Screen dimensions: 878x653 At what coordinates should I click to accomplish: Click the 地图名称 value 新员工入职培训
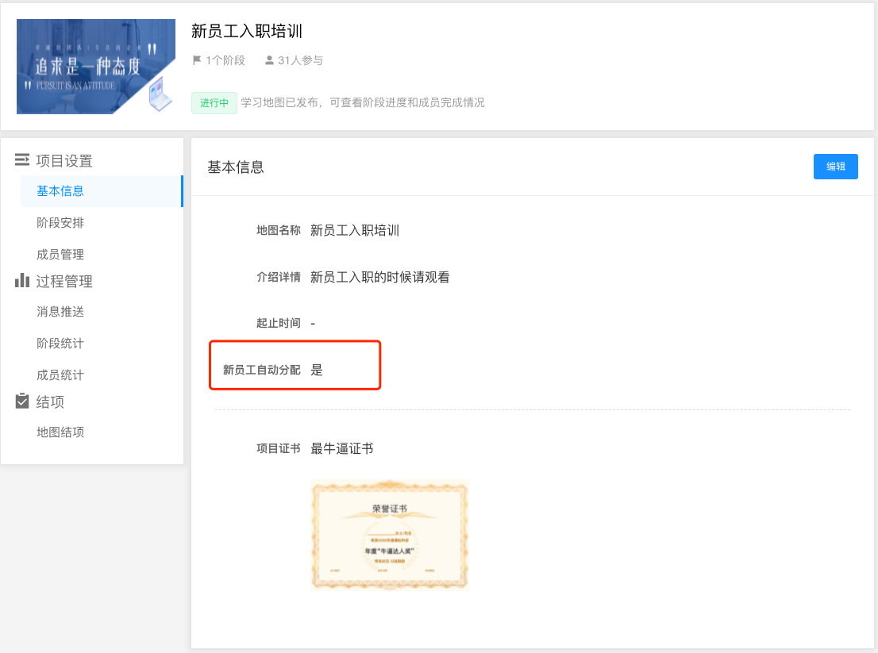coord(354,231)
